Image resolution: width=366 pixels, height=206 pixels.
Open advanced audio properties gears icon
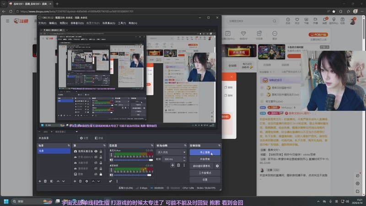click(x=110, y=181)
